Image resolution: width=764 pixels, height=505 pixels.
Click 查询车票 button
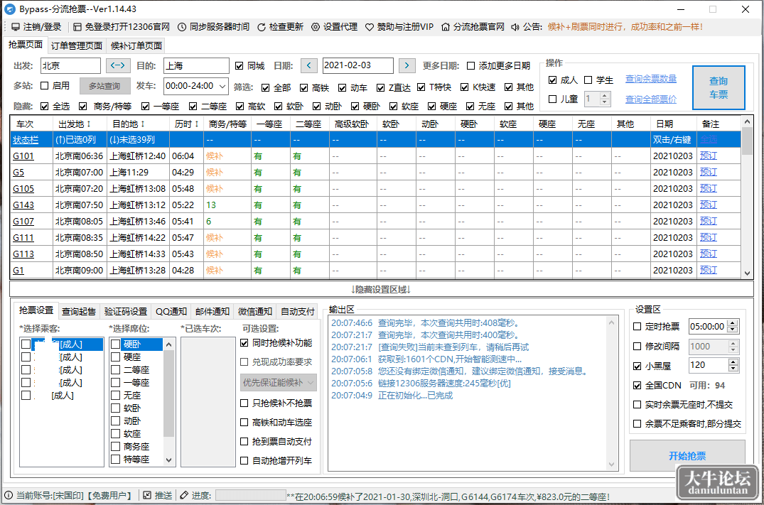coord(719,87)
